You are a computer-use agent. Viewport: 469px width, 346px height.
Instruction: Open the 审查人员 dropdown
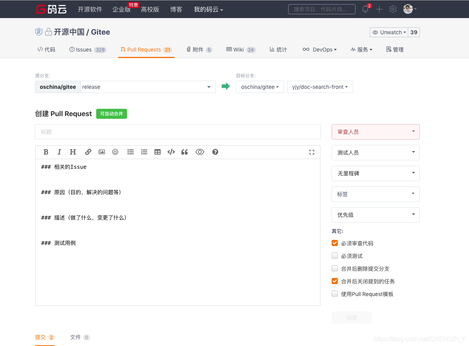click(x=376, y=132)
